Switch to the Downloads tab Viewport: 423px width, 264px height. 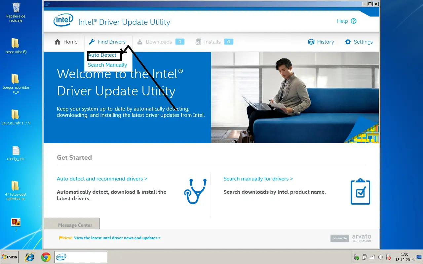tap(161, 42)
